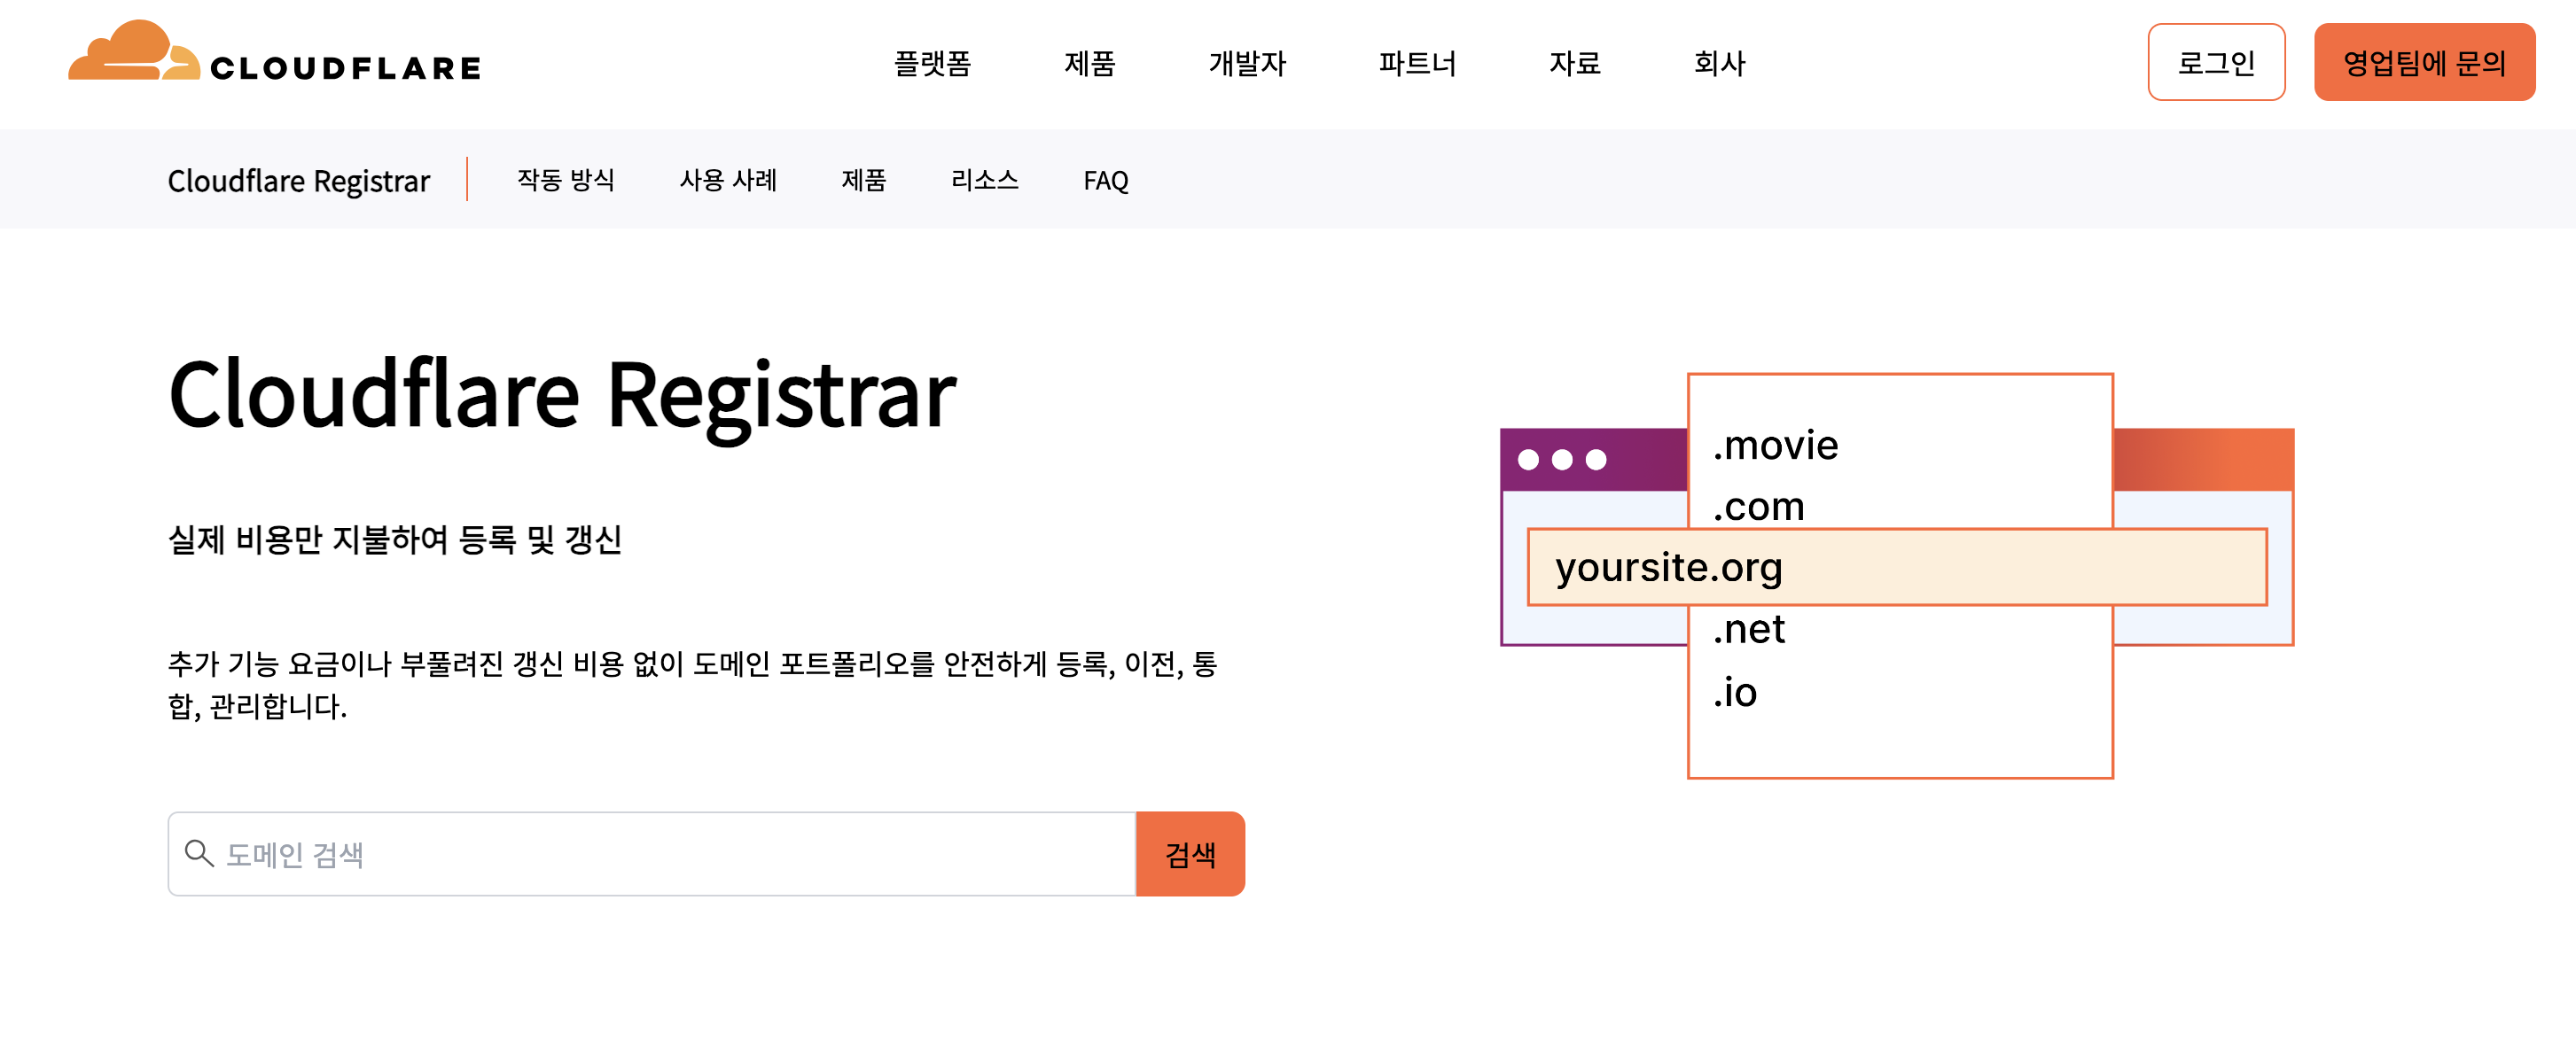The image size is (2576, 1040).
Task: Open the 제품 top navigation menu
Action: point(1089,64)
